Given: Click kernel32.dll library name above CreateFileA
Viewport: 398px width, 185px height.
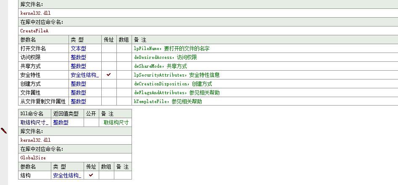Looking at the screenshot, I should pyautogui.click(x=35, y=13).
